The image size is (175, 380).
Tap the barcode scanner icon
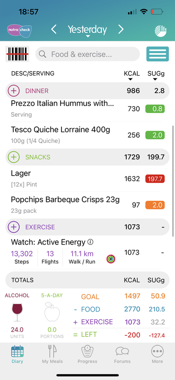pyautogui.click(x=17, y=54)
